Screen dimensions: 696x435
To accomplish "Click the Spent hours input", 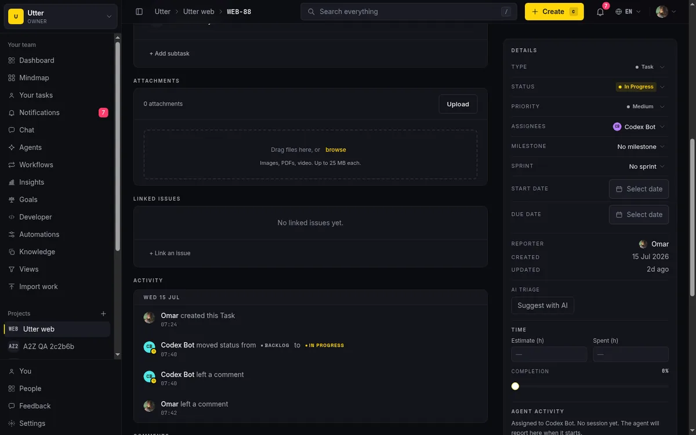I will 630,354.
